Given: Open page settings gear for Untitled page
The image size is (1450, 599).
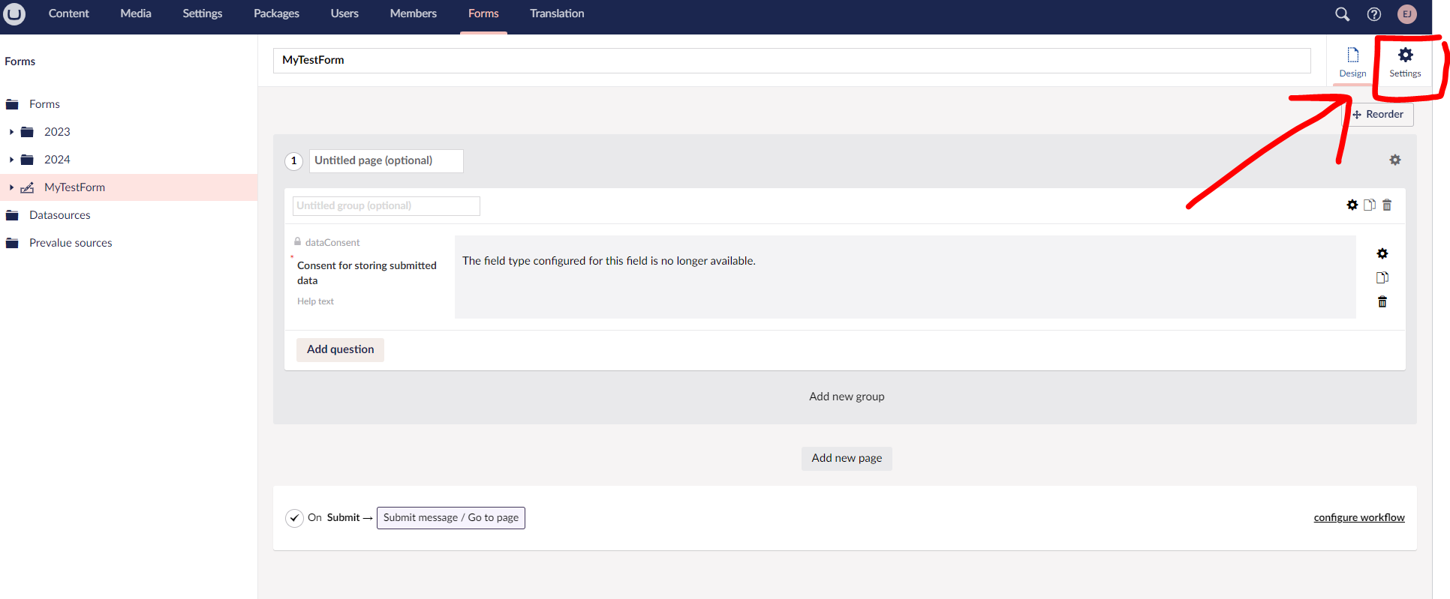Looking at the screenshot, I should [x=1394, y=160].
